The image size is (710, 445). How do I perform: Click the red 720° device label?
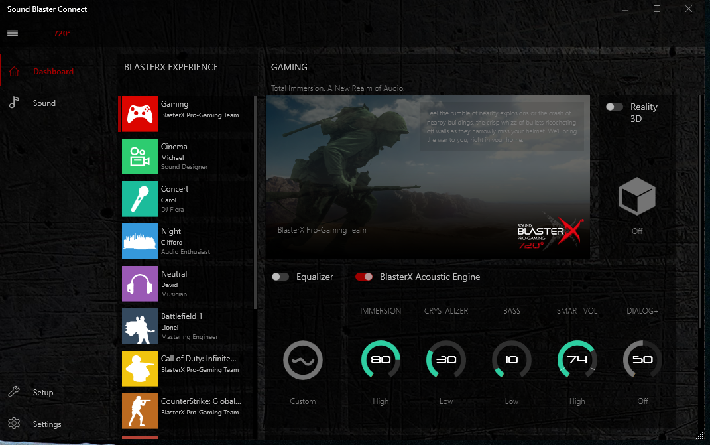point(62,34)
